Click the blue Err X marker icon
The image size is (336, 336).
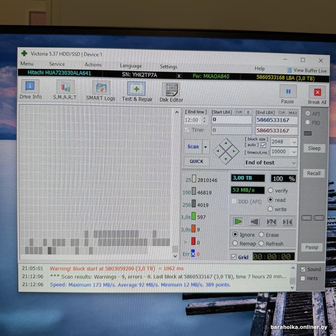coord(193,254)
